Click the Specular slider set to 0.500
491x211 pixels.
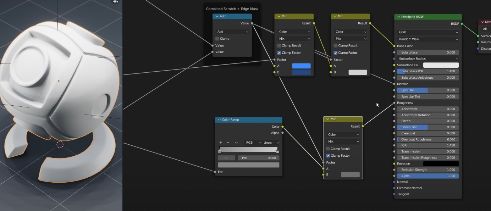[x=428, y=90]
